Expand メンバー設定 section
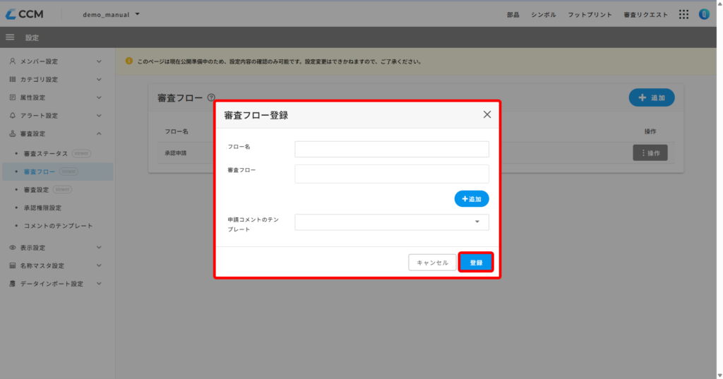 pos(99,61)
